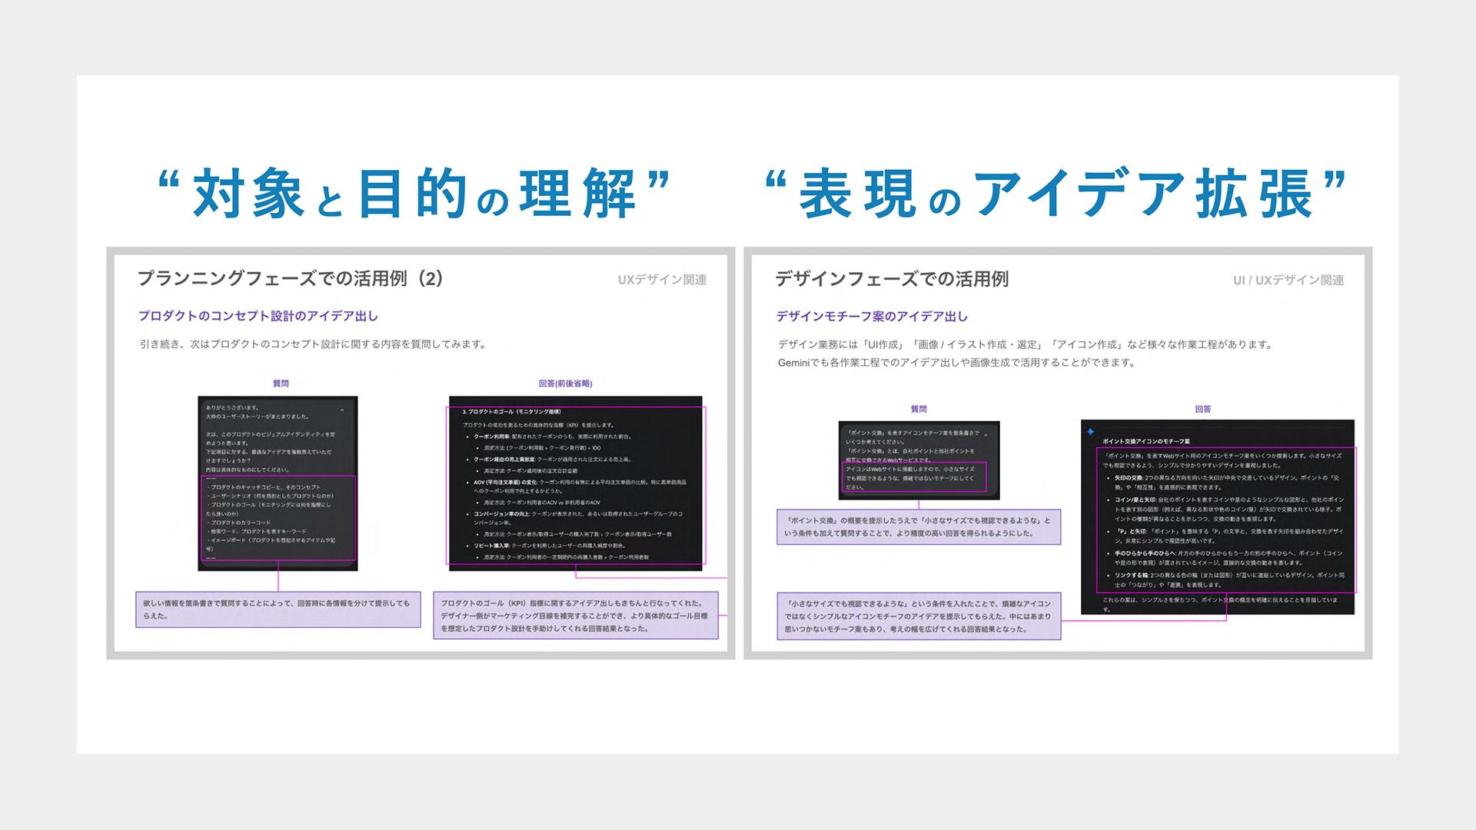Click the プロダクトのコンセプト設計のアイデア出し purple subtitle
Screen dimensions: 1476x830
tap(258, 316)
